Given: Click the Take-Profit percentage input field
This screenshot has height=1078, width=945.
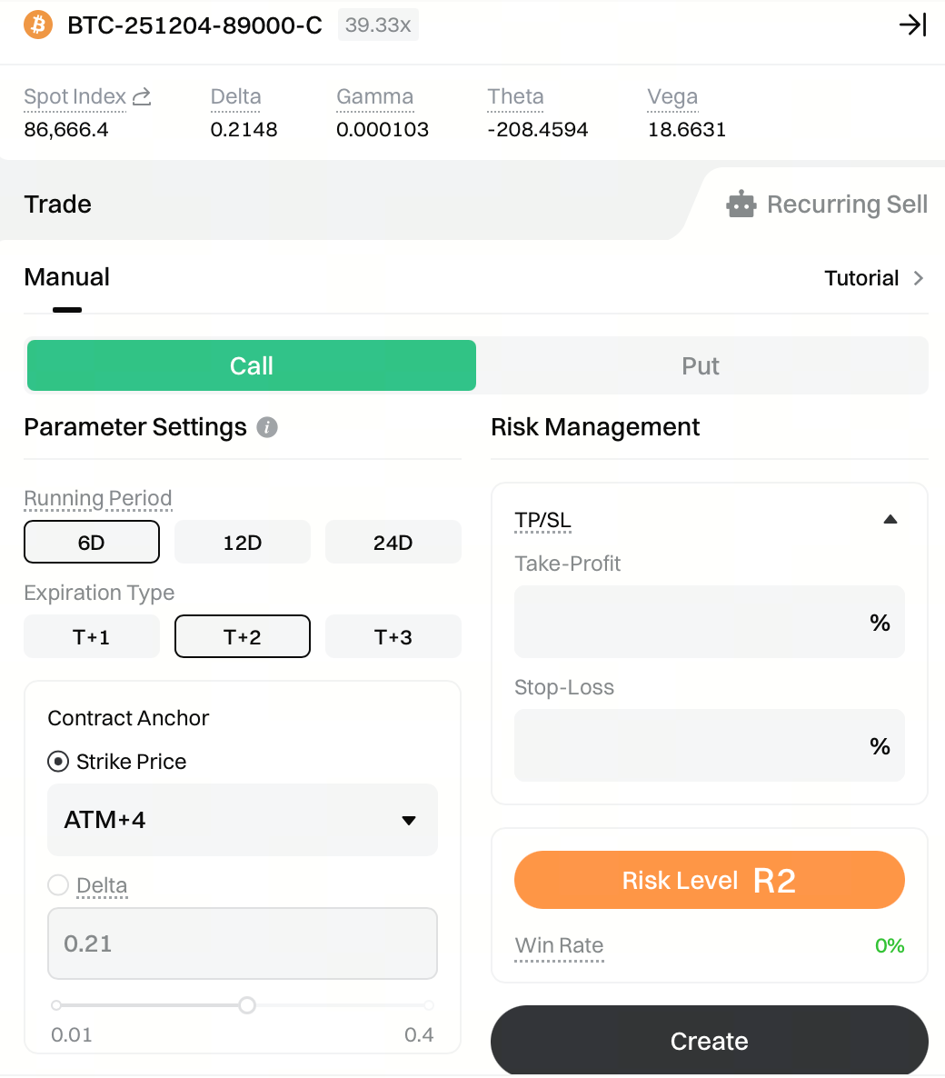Looking at the screenshot, I should [691, 623].
